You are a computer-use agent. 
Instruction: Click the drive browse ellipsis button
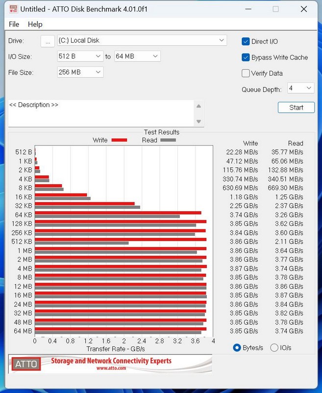click(x=47, y=41)
